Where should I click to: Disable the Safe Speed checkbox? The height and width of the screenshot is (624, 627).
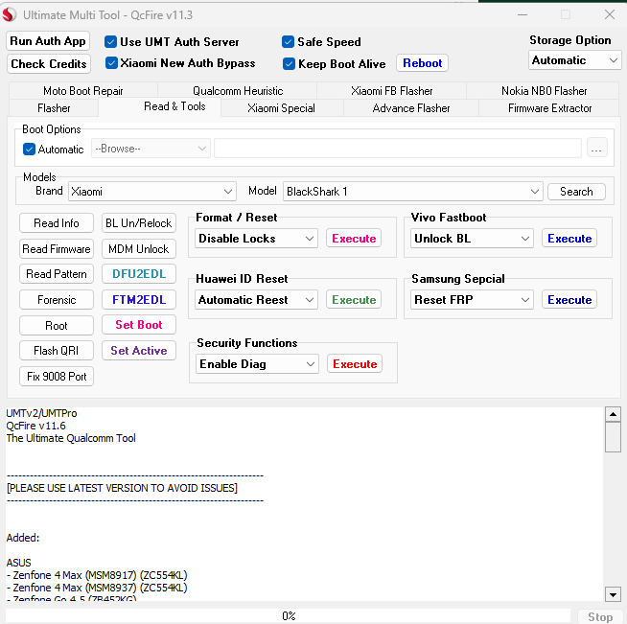(x=288, y=42)
